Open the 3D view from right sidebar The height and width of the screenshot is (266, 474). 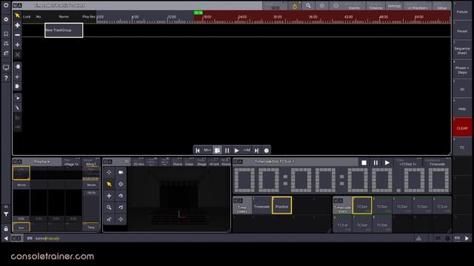point(462,89)
